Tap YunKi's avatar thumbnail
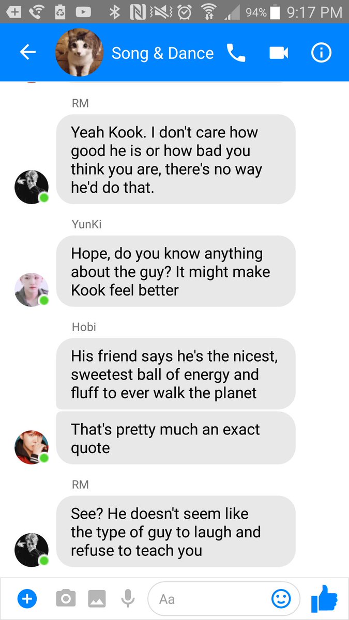 click(x=32, y=290)
